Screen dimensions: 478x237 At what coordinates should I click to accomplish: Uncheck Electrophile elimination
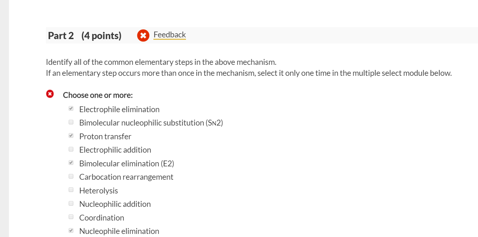click(71, 108)
